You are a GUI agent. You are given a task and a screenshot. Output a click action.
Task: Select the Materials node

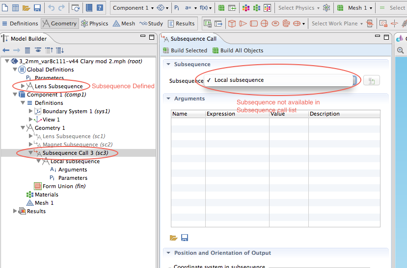point(47,195)
